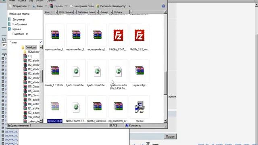Open Изображения favorite link
The height and width of the screenshot is (145, 258).
(x=20, y=24)
